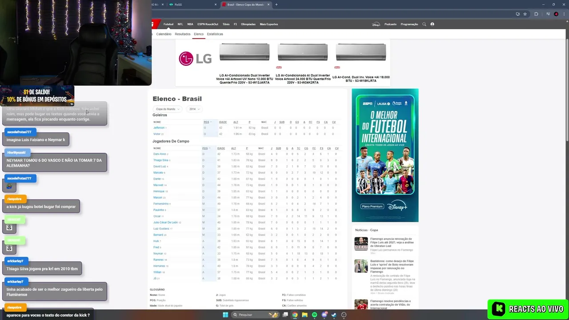Sort field players by G header
The height and width of the screenshot is (320, 569).
(x=287, y=148)
